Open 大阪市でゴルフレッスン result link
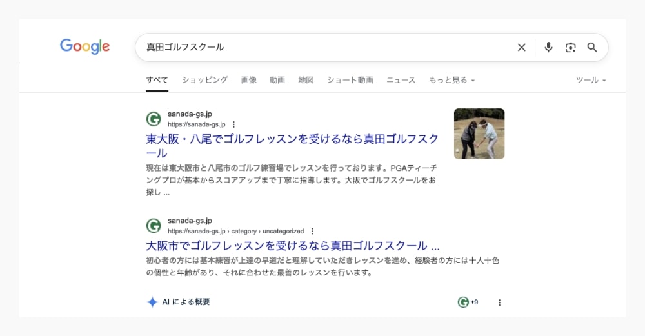645x336 pixels. (x=293, y=246)
